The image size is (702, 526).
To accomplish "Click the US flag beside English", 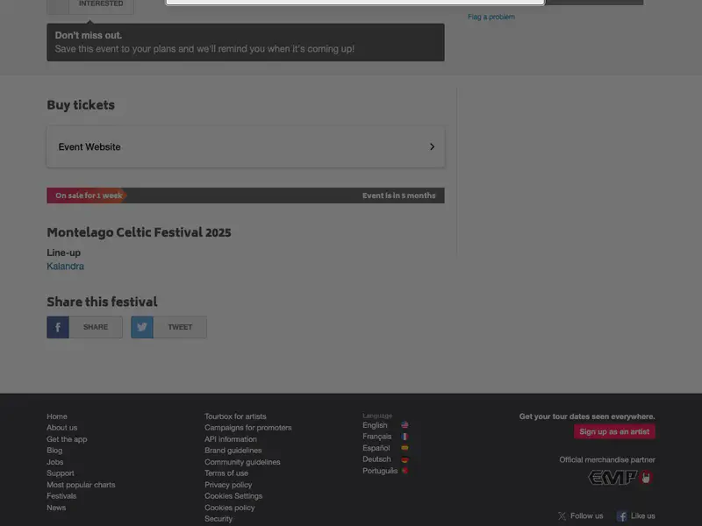I will pos(405,425).
